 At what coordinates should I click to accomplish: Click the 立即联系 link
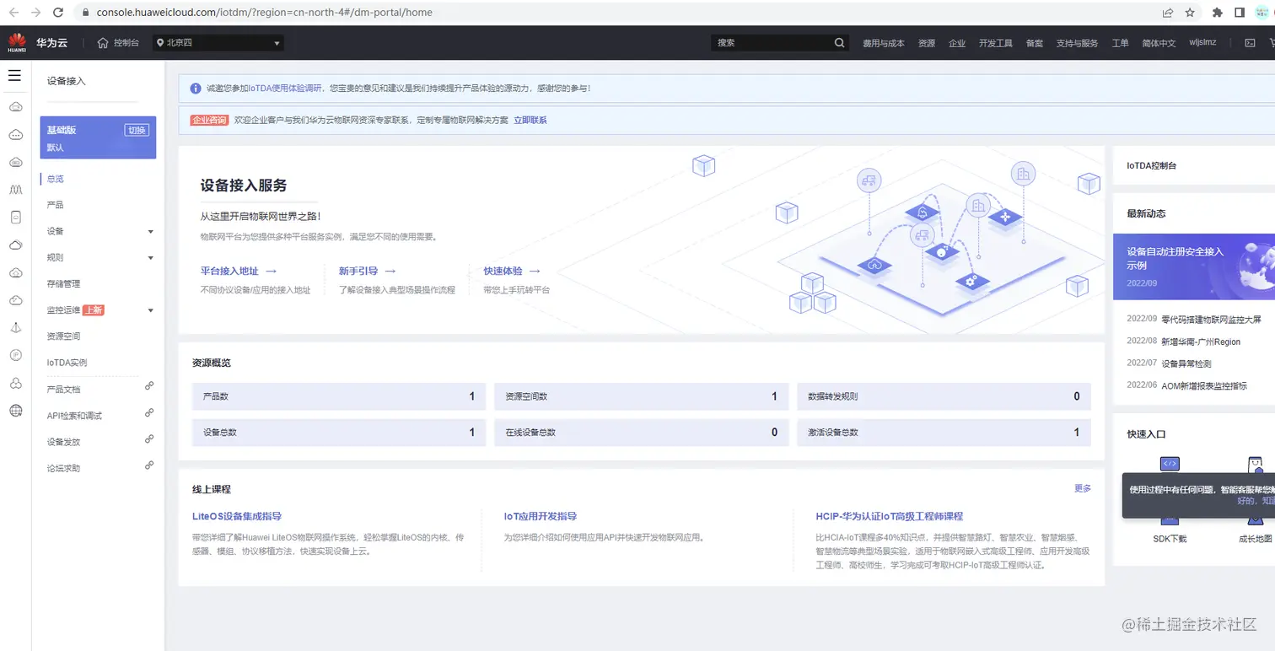[530, 120]
